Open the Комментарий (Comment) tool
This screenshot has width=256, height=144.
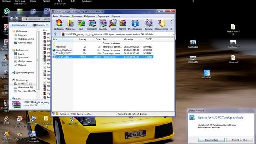pos(161,25)
